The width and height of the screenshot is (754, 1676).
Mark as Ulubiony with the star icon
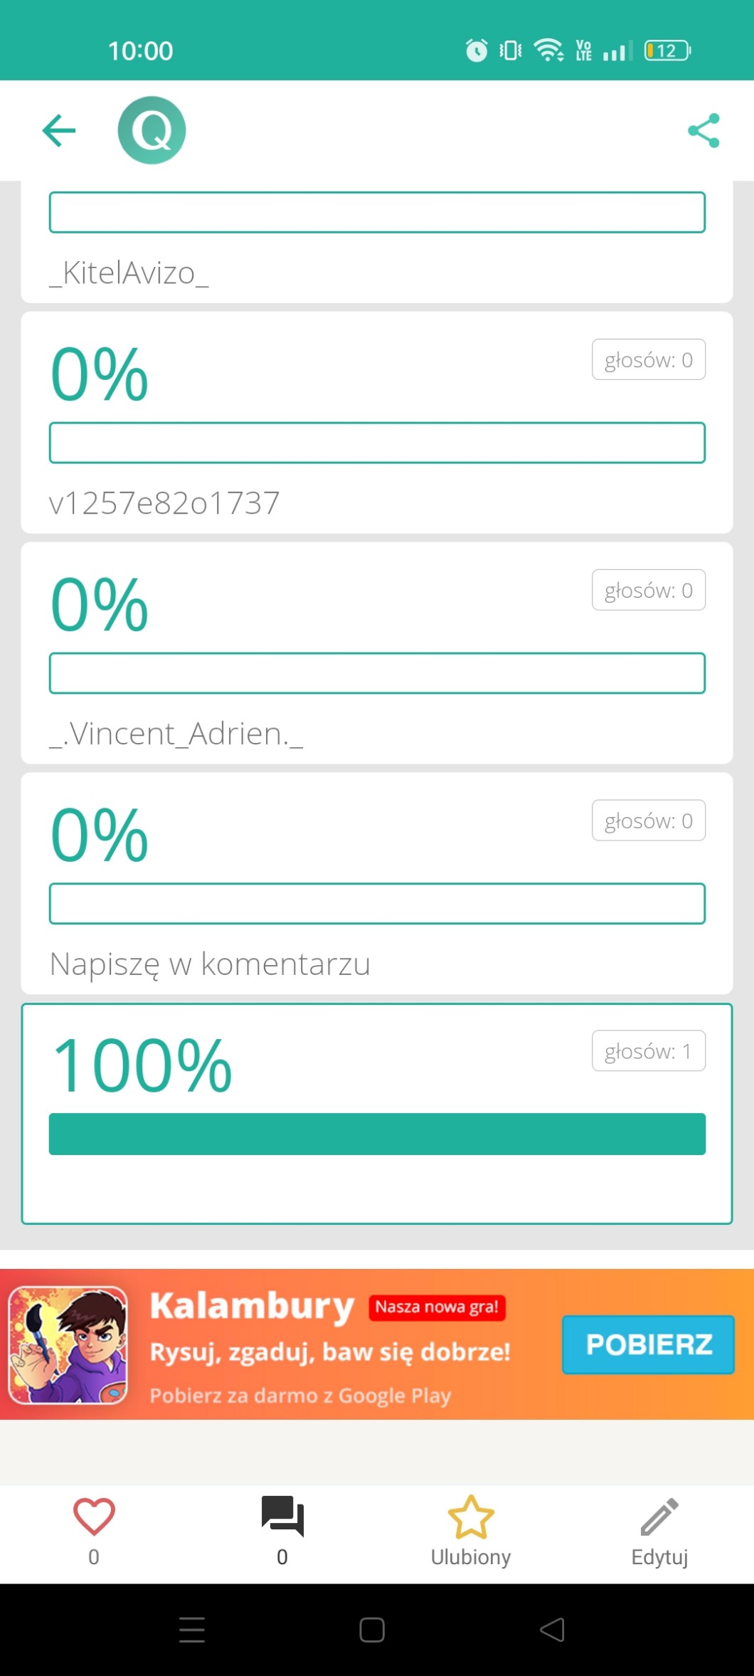click(x=470, y=1517)
